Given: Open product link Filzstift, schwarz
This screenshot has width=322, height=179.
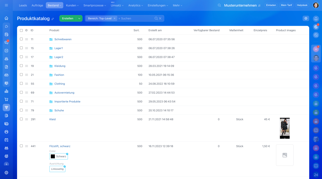Looking at the screenshot, I should pyautogui.click(x=60, y=146).
